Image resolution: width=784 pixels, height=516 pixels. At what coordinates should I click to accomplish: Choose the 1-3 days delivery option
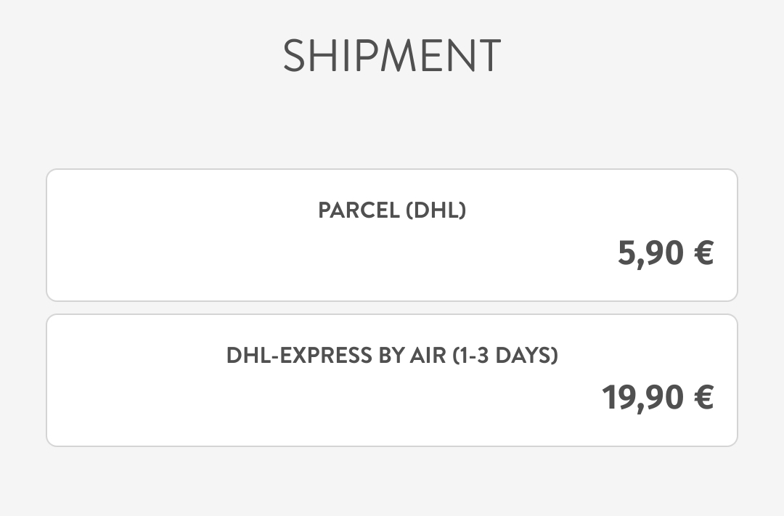[392, 380]
